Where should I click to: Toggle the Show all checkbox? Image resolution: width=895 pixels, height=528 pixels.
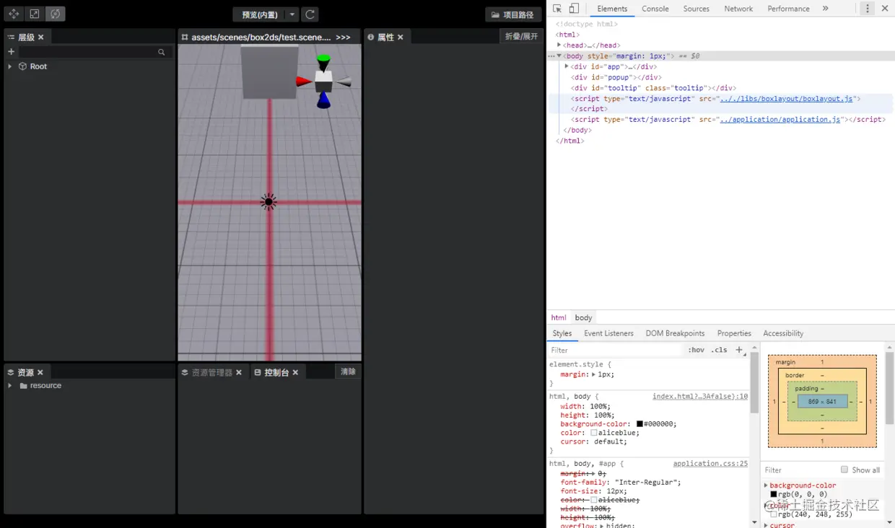(x=844, y=470)
